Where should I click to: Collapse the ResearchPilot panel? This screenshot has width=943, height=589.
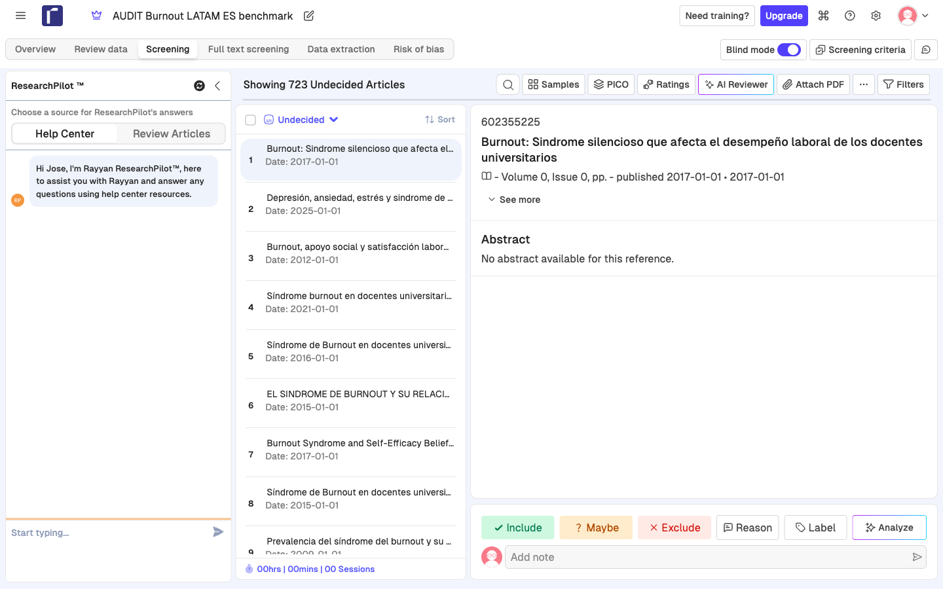tap(217, 86)
